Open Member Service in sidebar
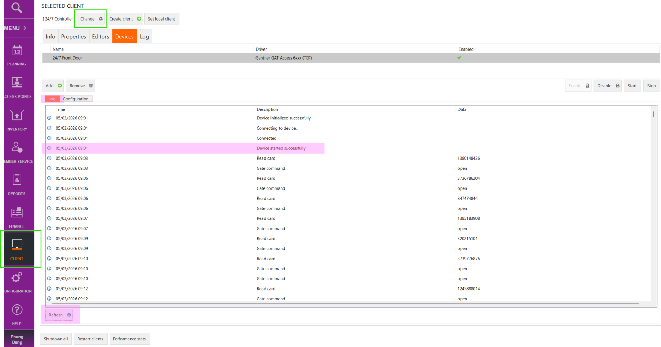This screenshot has height=347, width=661. (17, 153)
